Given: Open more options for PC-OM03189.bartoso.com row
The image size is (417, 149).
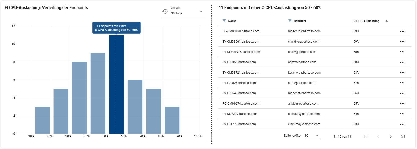Looking at the screenshot, I should click(402, 31).
